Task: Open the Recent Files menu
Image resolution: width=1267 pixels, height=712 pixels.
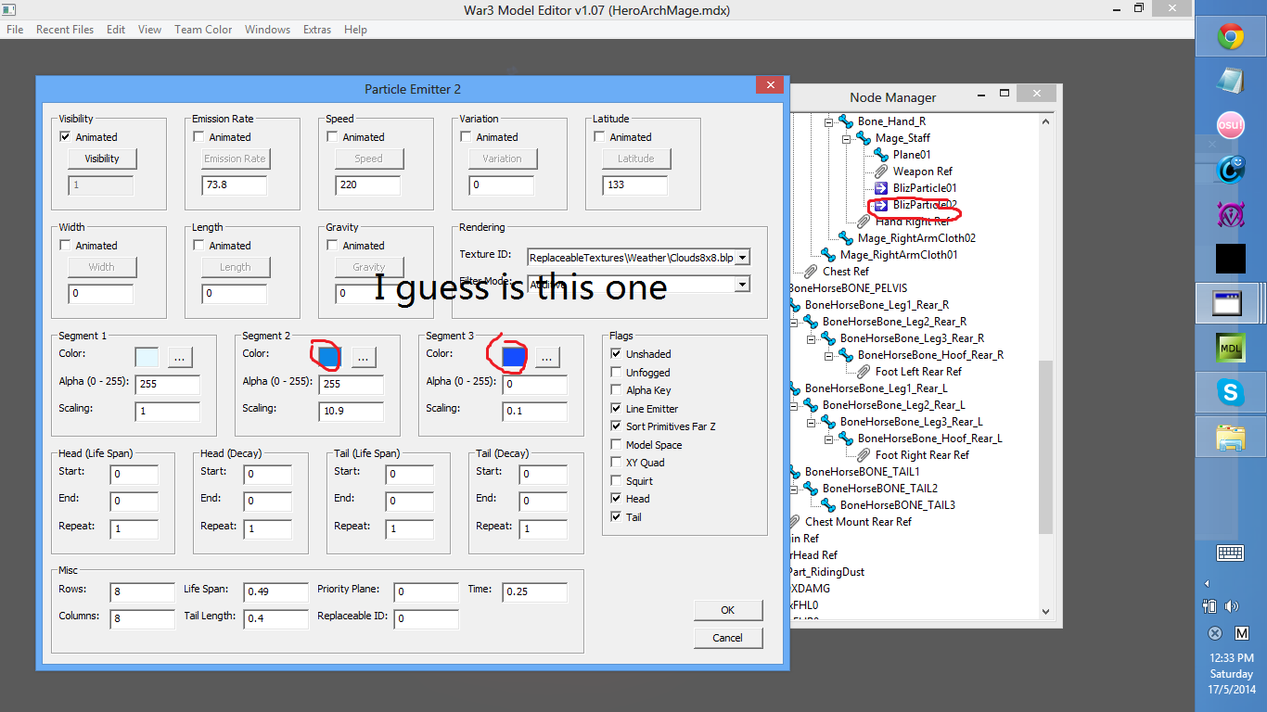Action: [65, 30]
